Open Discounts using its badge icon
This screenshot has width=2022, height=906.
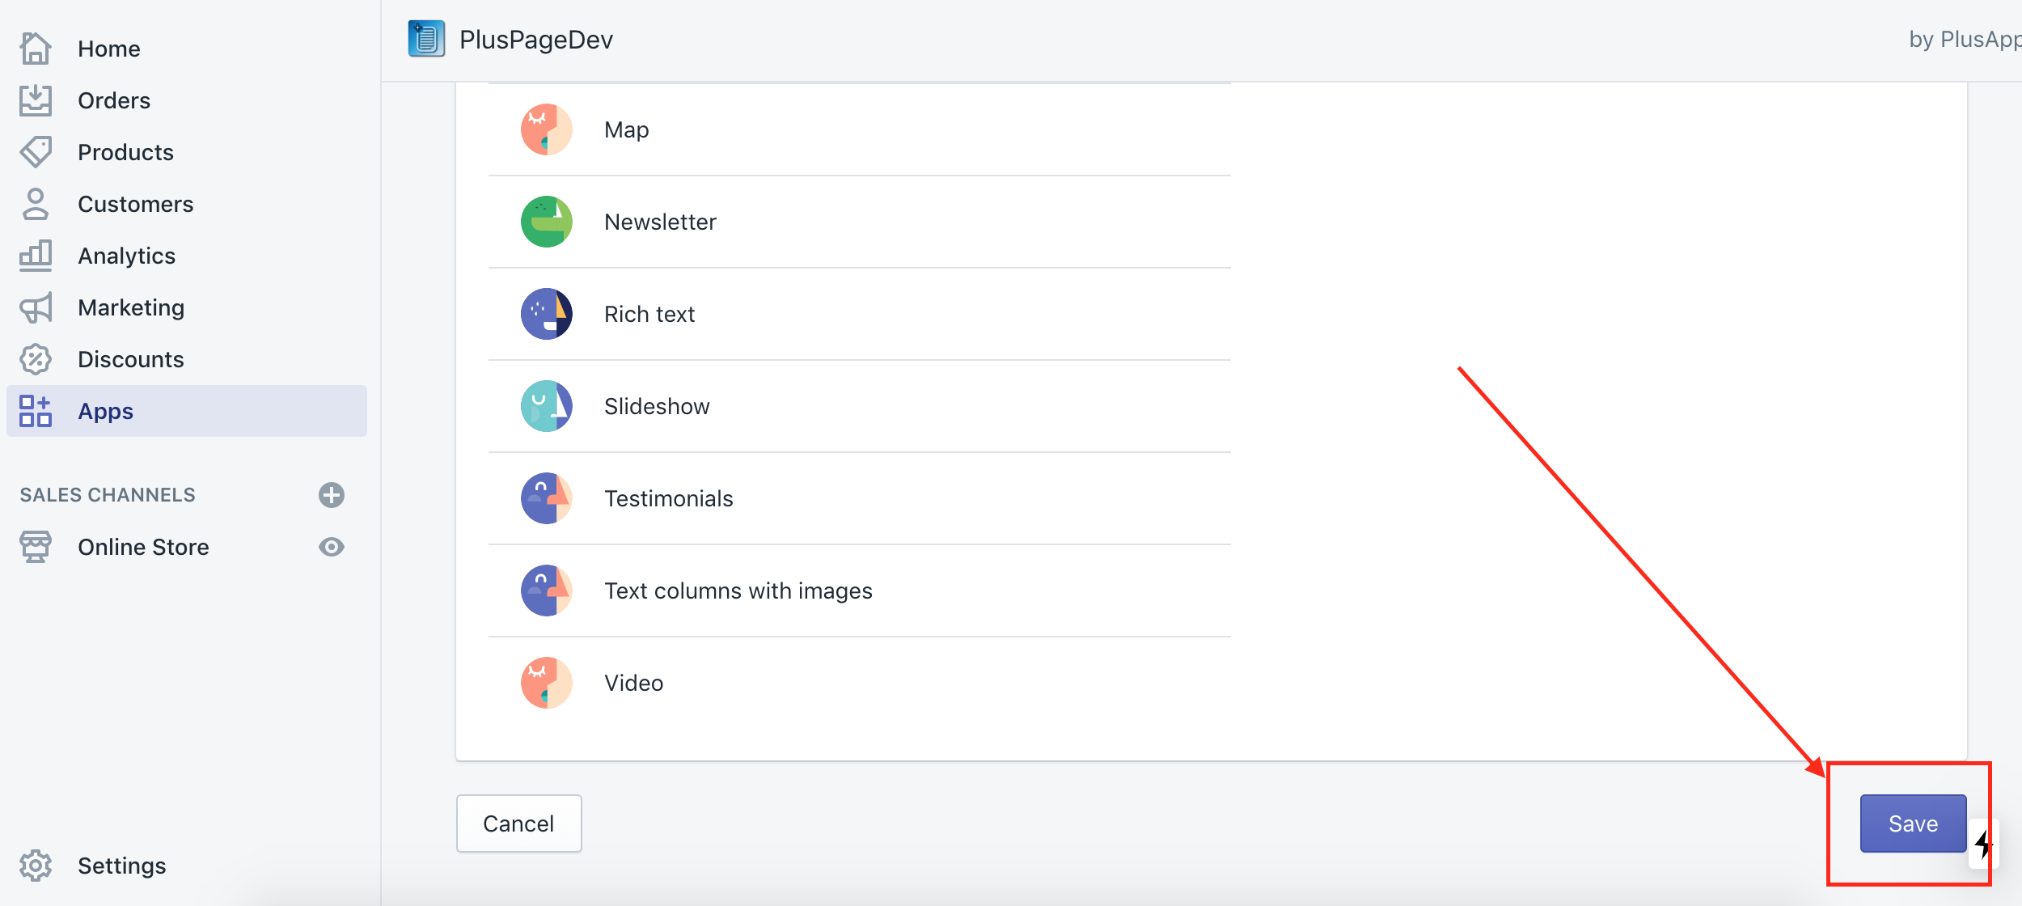[x=36, y=358]
